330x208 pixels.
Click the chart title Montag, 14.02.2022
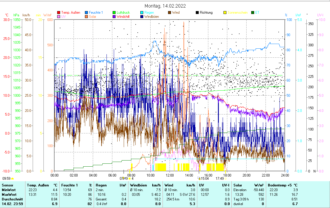(x=165, y=6)
